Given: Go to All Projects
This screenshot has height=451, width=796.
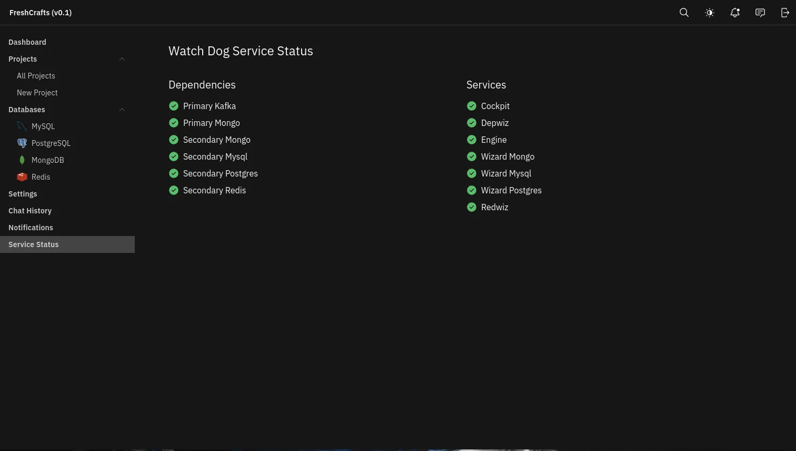Looking at the screenshot, I should 36,76.
